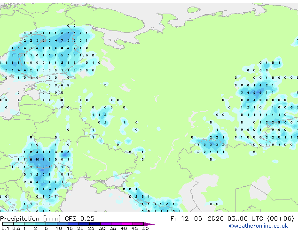Click the 1–2 mm legend color box
Screen dimensions: 298x230
[x=30, y=224]
